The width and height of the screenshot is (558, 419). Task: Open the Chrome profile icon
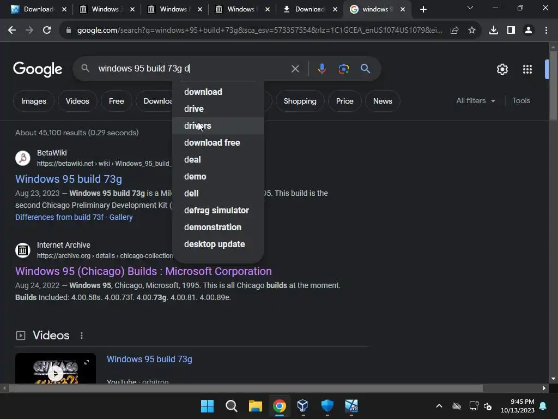click(529, 31)
